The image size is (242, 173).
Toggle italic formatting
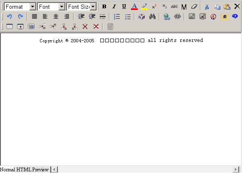point(114,7)
